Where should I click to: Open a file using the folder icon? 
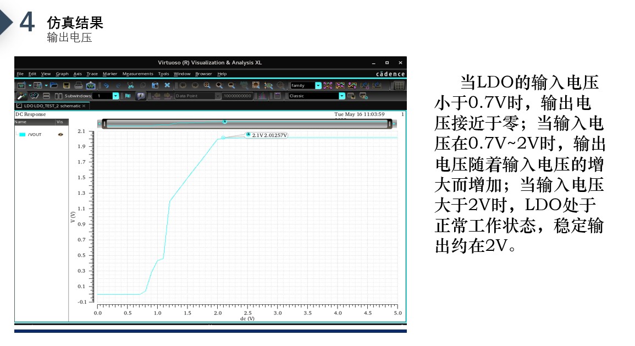point(54,85)
